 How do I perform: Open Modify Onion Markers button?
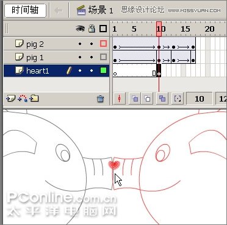[x=178, y=99]
